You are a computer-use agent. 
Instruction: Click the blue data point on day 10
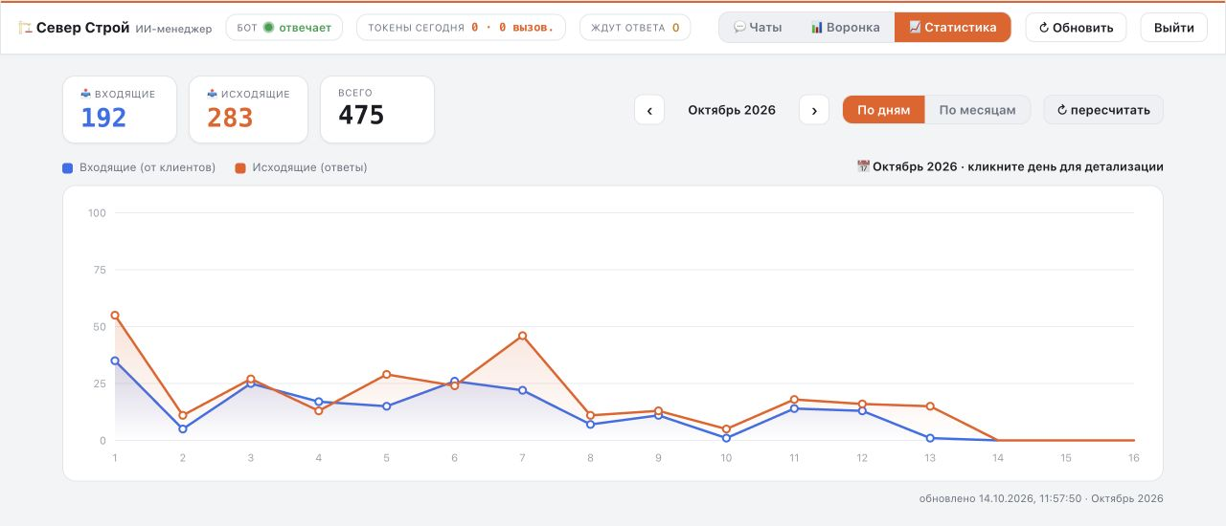point(726,438)
